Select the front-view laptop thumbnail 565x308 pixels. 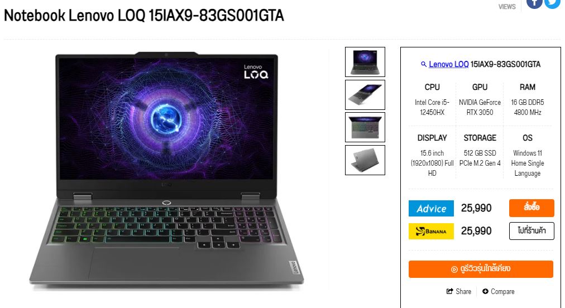coord(365,62)
